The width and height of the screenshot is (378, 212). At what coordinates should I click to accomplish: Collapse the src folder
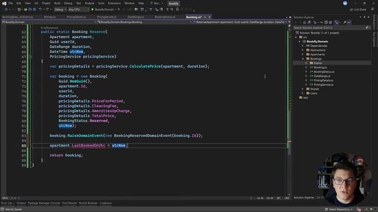(296, 37)
